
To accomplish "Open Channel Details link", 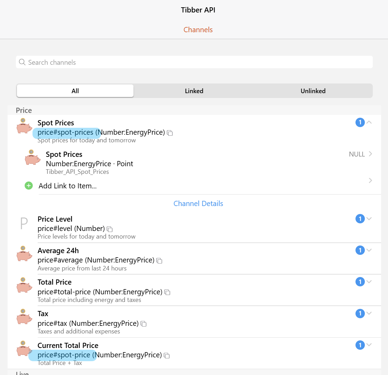I will [x=198, y=204].
